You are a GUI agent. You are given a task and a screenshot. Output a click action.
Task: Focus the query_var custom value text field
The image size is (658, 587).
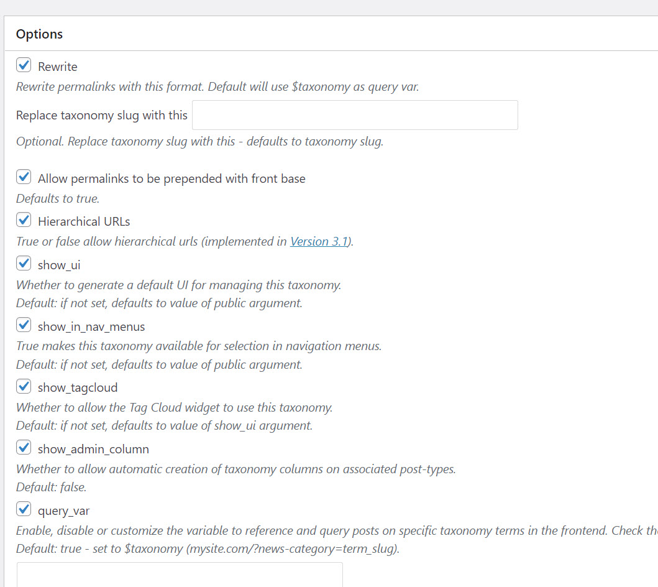click(x=180, y=575)
